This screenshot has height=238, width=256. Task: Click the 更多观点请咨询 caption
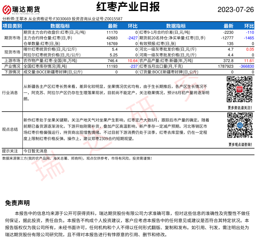click(x=240, y=144)
